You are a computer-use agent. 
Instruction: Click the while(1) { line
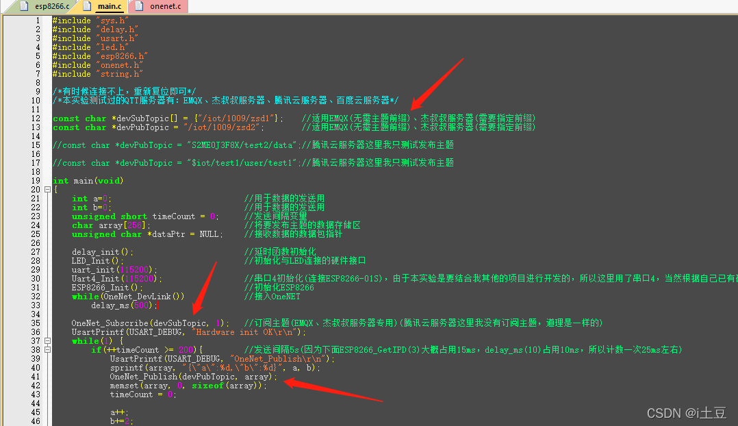click(98, 341)
